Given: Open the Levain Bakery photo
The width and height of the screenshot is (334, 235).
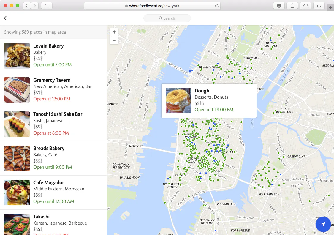Looking at the screenshot, I should tap(17, 56).
